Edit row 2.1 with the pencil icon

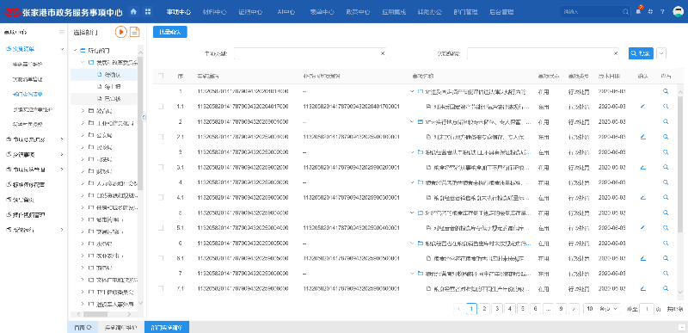click(x=642, y=137)
